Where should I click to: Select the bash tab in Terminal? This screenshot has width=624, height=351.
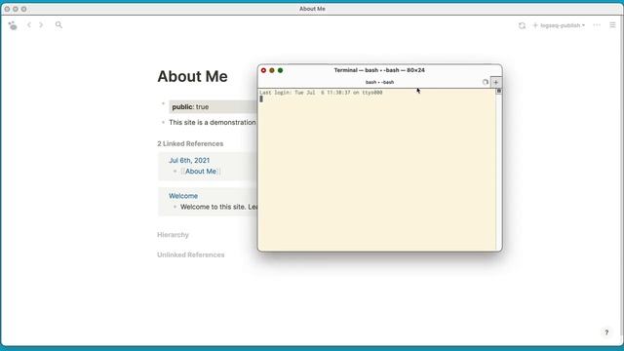pyautogui.click(x=379, y=82)
